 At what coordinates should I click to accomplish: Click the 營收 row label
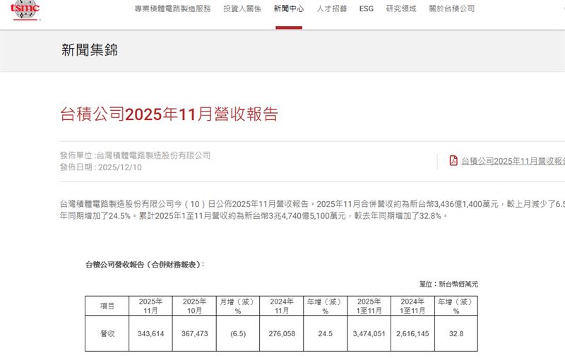coord(107,333)
